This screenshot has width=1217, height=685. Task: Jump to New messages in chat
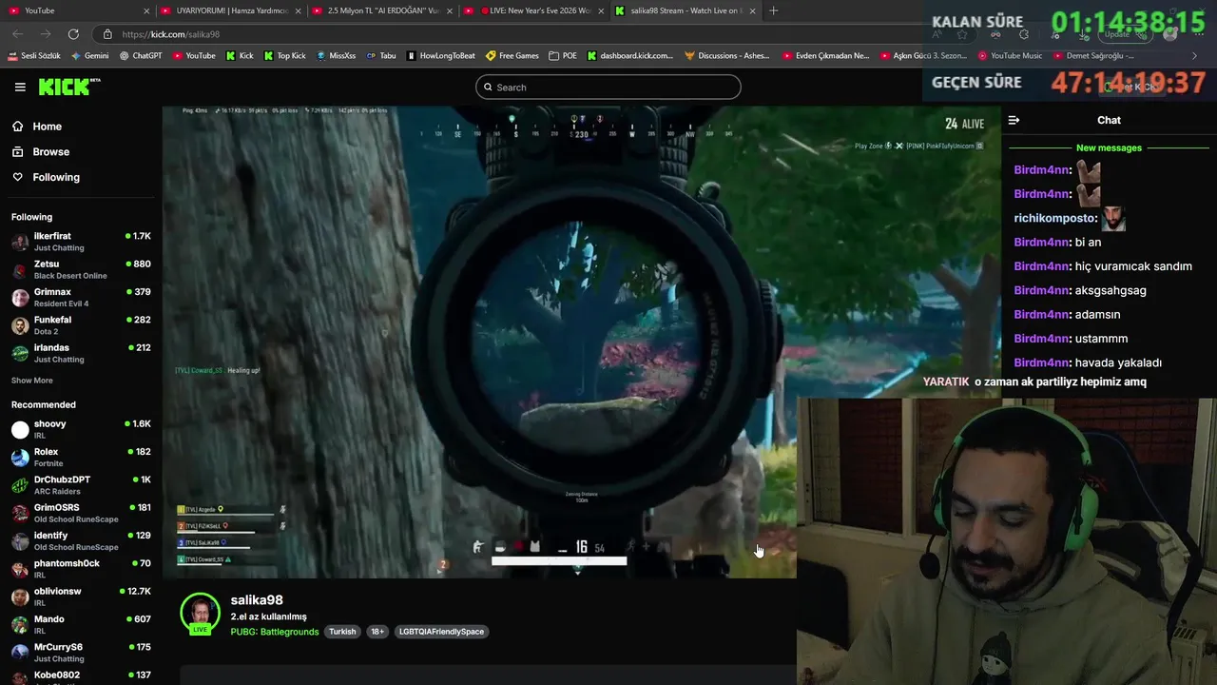coord(1109,147)
